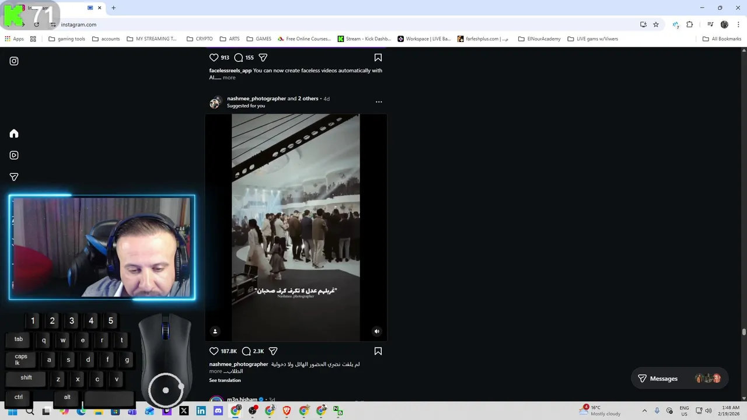The height and width of the screenshot is (420, 747).
Task: Open 'CRYPTO' bookmark folder
Action: (200, 39)
